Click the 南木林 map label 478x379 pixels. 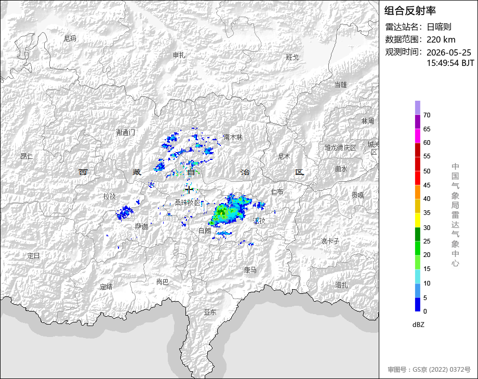pos(233,138)
